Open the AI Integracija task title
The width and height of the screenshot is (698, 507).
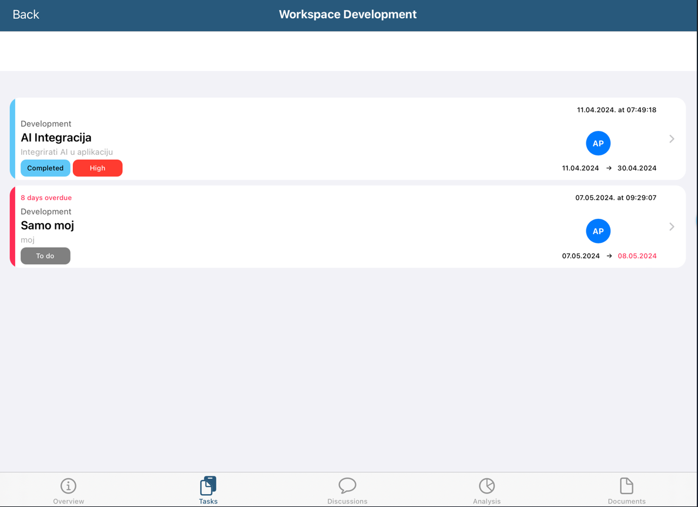[56, 138]
